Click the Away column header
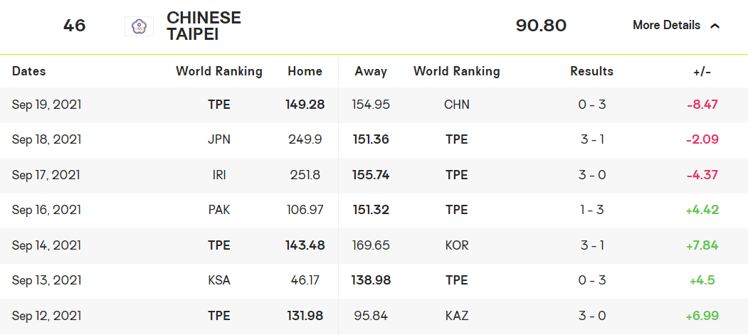 point(371,71)
